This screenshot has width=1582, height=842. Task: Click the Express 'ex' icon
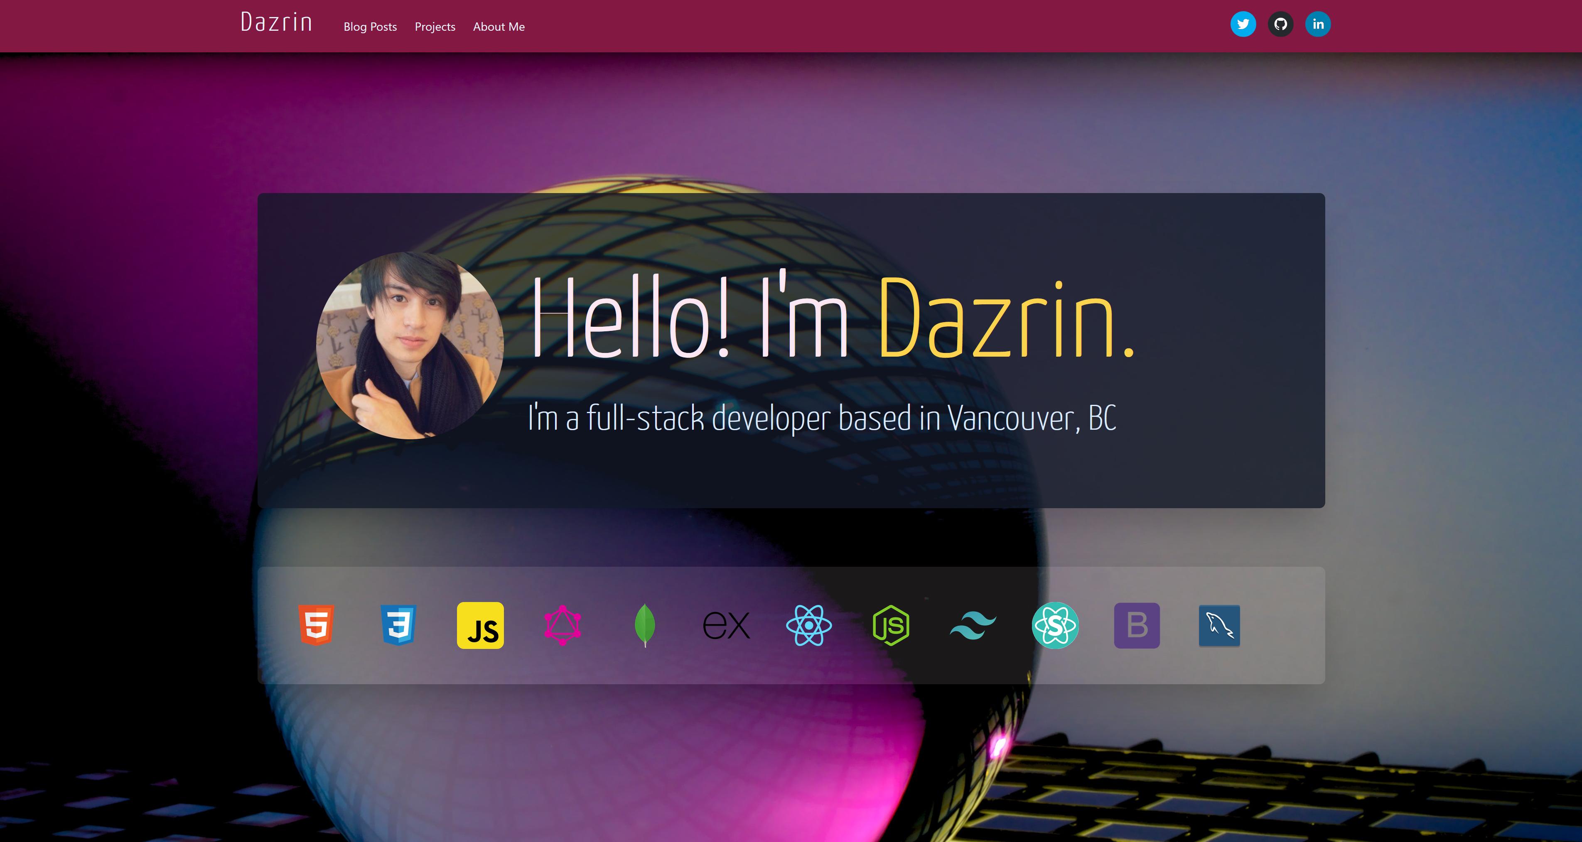[x=727, y=625]
